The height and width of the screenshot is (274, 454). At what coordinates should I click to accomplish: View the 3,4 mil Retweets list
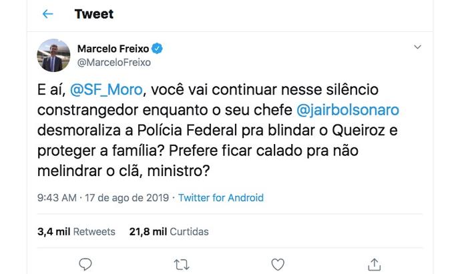pos(75,232)
